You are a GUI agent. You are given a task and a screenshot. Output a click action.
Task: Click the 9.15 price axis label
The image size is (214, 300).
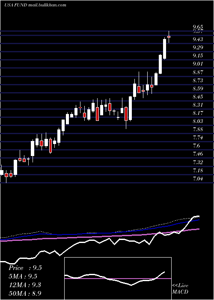[198, 56]
